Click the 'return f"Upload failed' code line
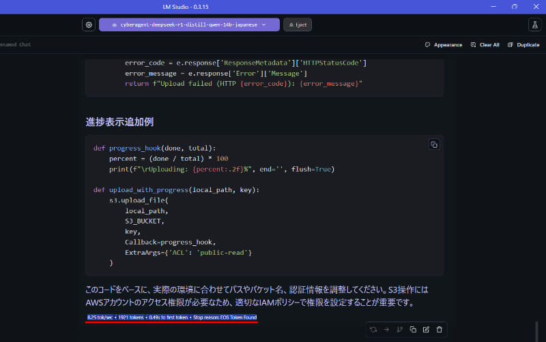This screenshot has height=342, width=546. point(244,83)
